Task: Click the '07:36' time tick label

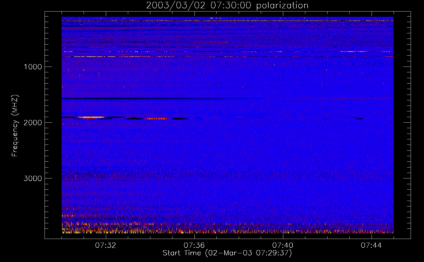Action: point(194,245)
